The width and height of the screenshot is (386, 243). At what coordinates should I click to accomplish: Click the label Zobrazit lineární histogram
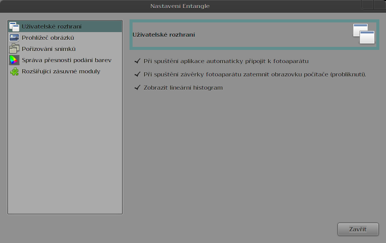pos(183,88)
